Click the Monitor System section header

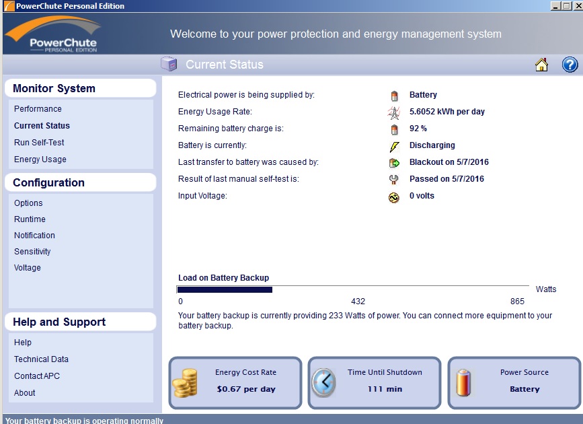pos(80,88)
